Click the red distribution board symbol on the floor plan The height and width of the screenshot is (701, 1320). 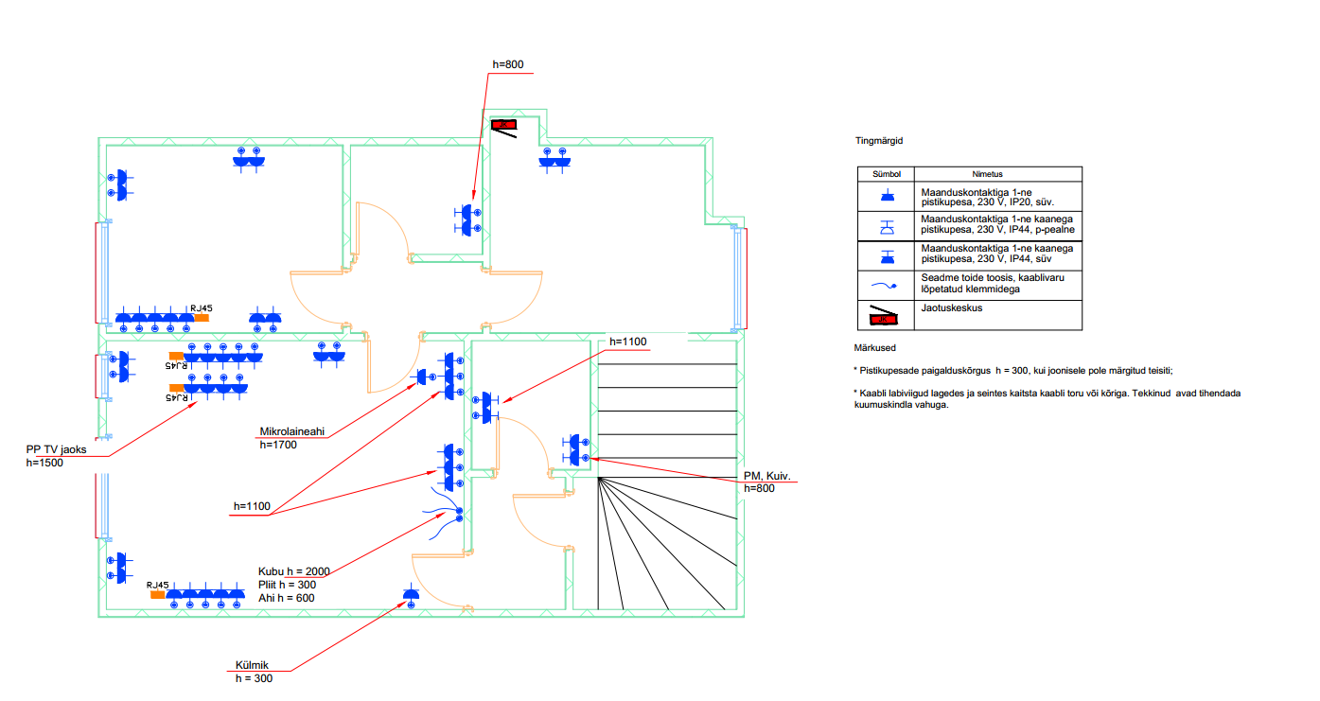pos(502,125)
